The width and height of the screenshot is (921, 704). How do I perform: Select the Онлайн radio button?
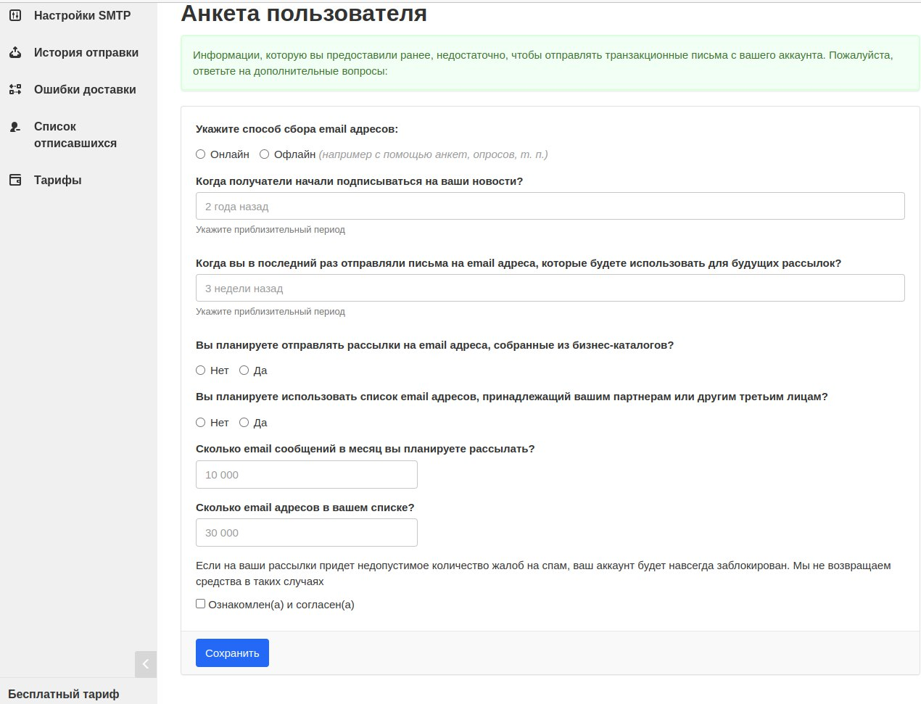click(201, 154)
